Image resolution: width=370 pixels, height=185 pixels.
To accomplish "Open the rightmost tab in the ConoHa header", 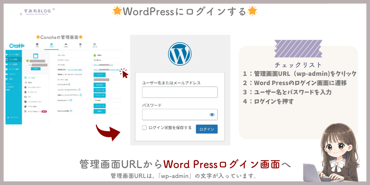I will pos(95,45).
